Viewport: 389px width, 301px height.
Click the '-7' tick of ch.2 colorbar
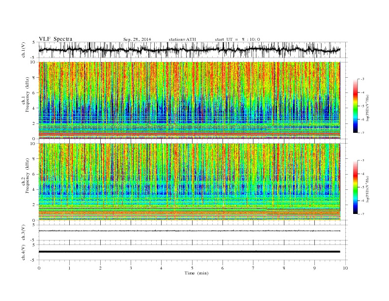[362, 214]
